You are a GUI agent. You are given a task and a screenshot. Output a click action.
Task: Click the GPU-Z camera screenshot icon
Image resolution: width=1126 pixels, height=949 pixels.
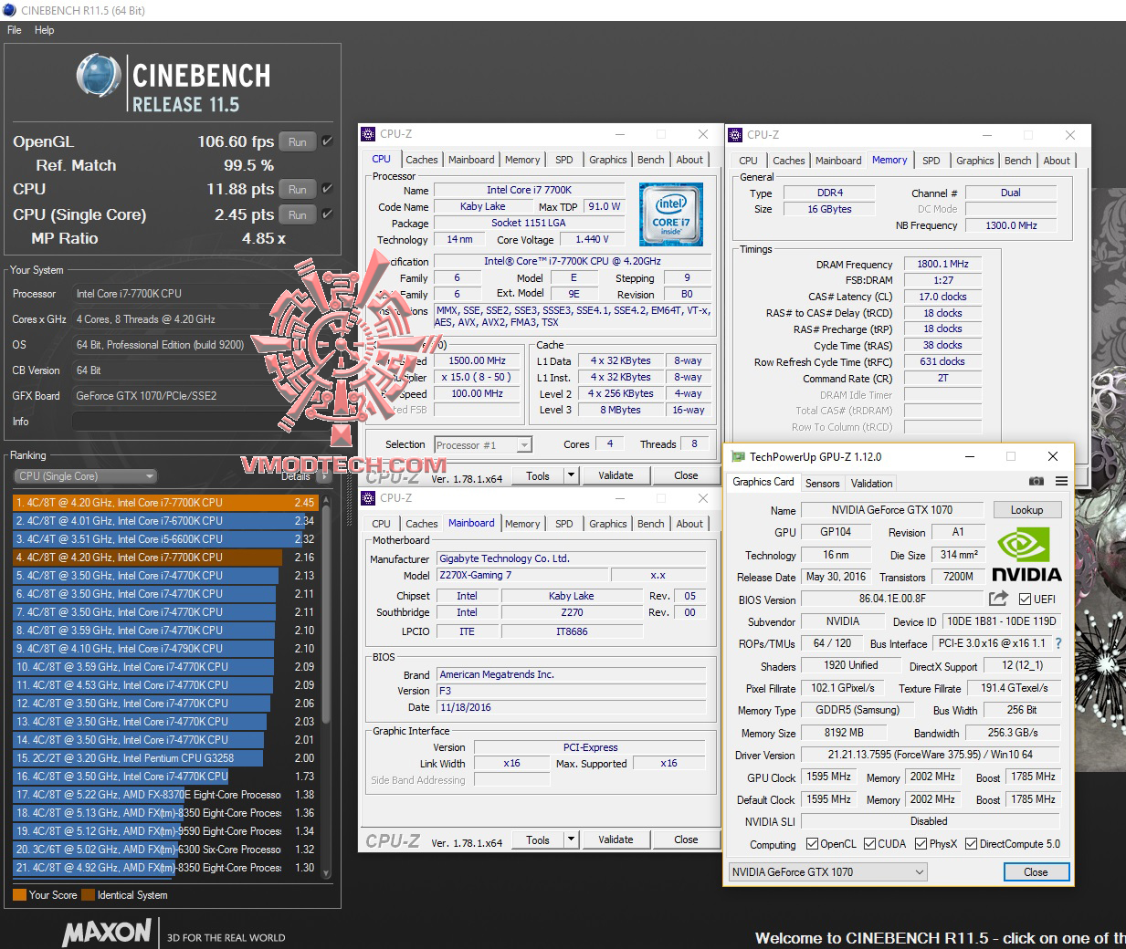coord(1036,481)
